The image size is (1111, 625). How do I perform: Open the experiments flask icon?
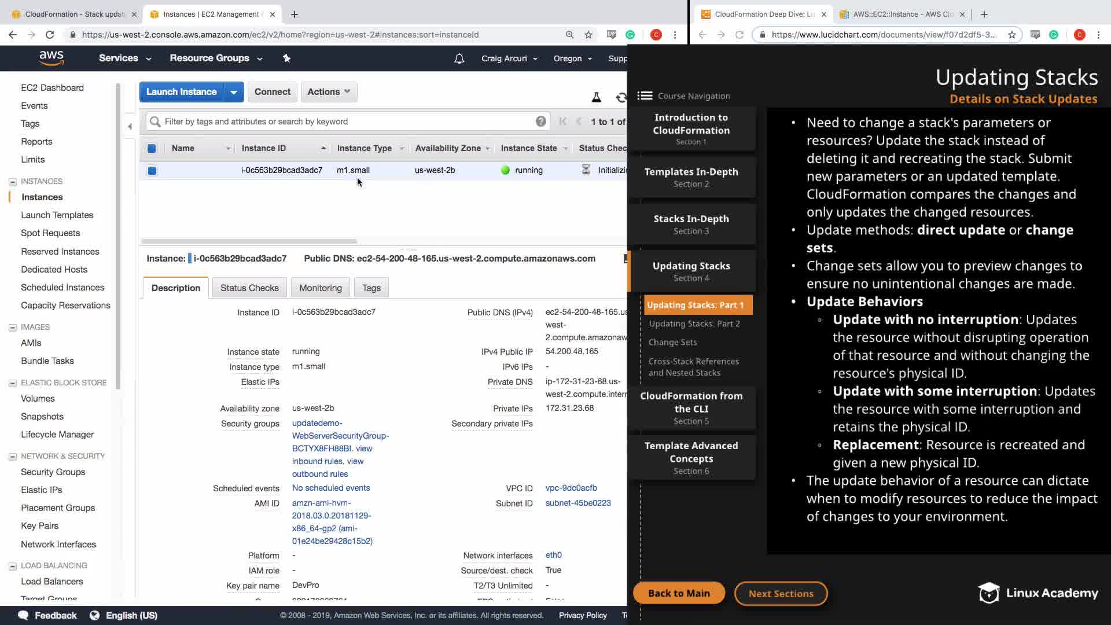(x=596, y=98)
